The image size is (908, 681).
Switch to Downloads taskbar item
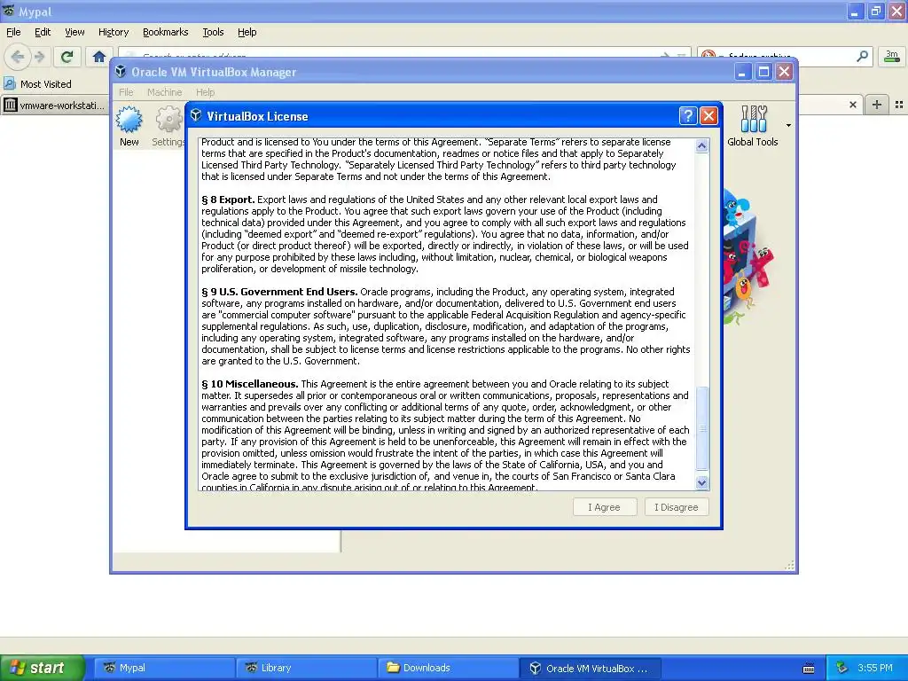point(448,668)
